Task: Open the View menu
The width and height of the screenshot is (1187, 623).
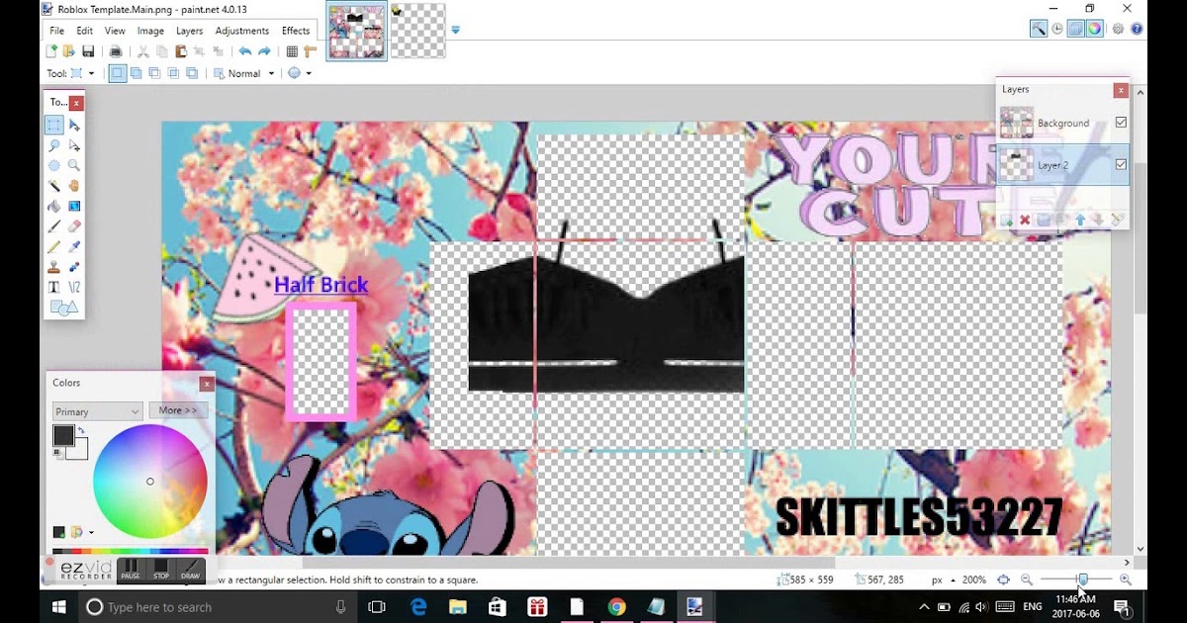Action: (x=115, y=31)
